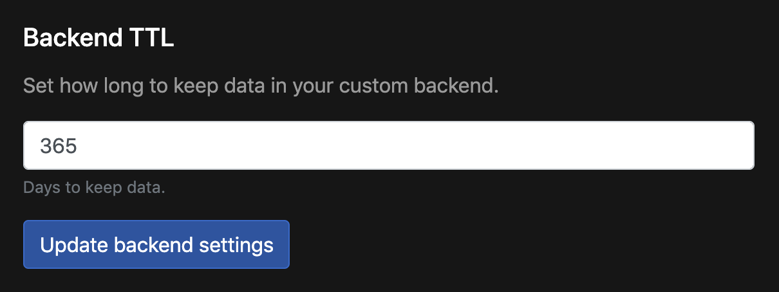Click the word 'Days' under the input
Screen dimensions: 779x292
(x=37, y=188)
